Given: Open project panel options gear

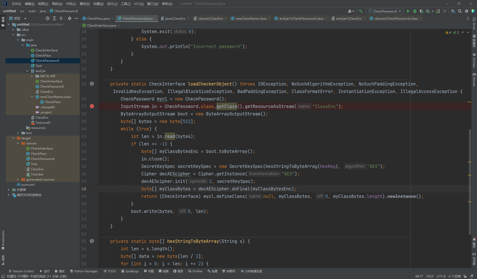Looking at the screenshot, I should pos(69,18).
